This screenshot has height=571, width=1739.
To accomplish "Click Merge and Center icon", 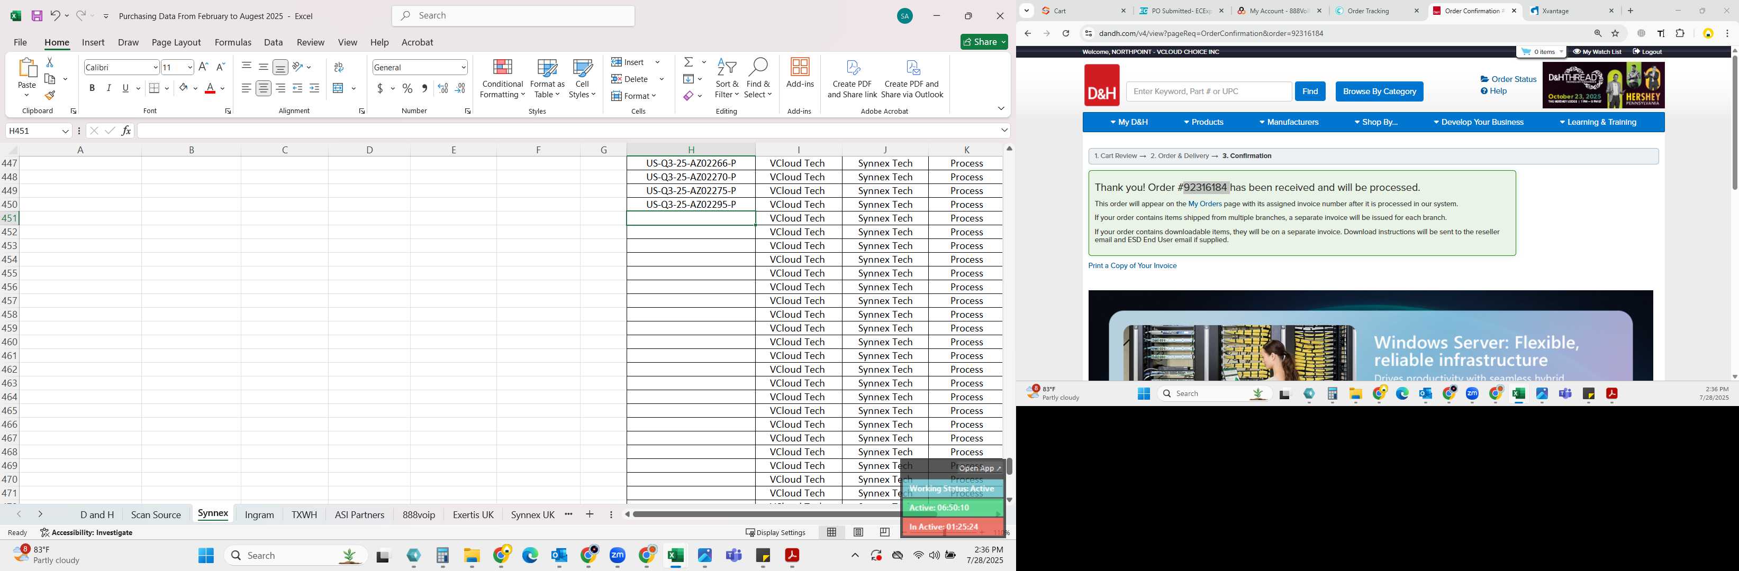I will click(x=339, y=88).
